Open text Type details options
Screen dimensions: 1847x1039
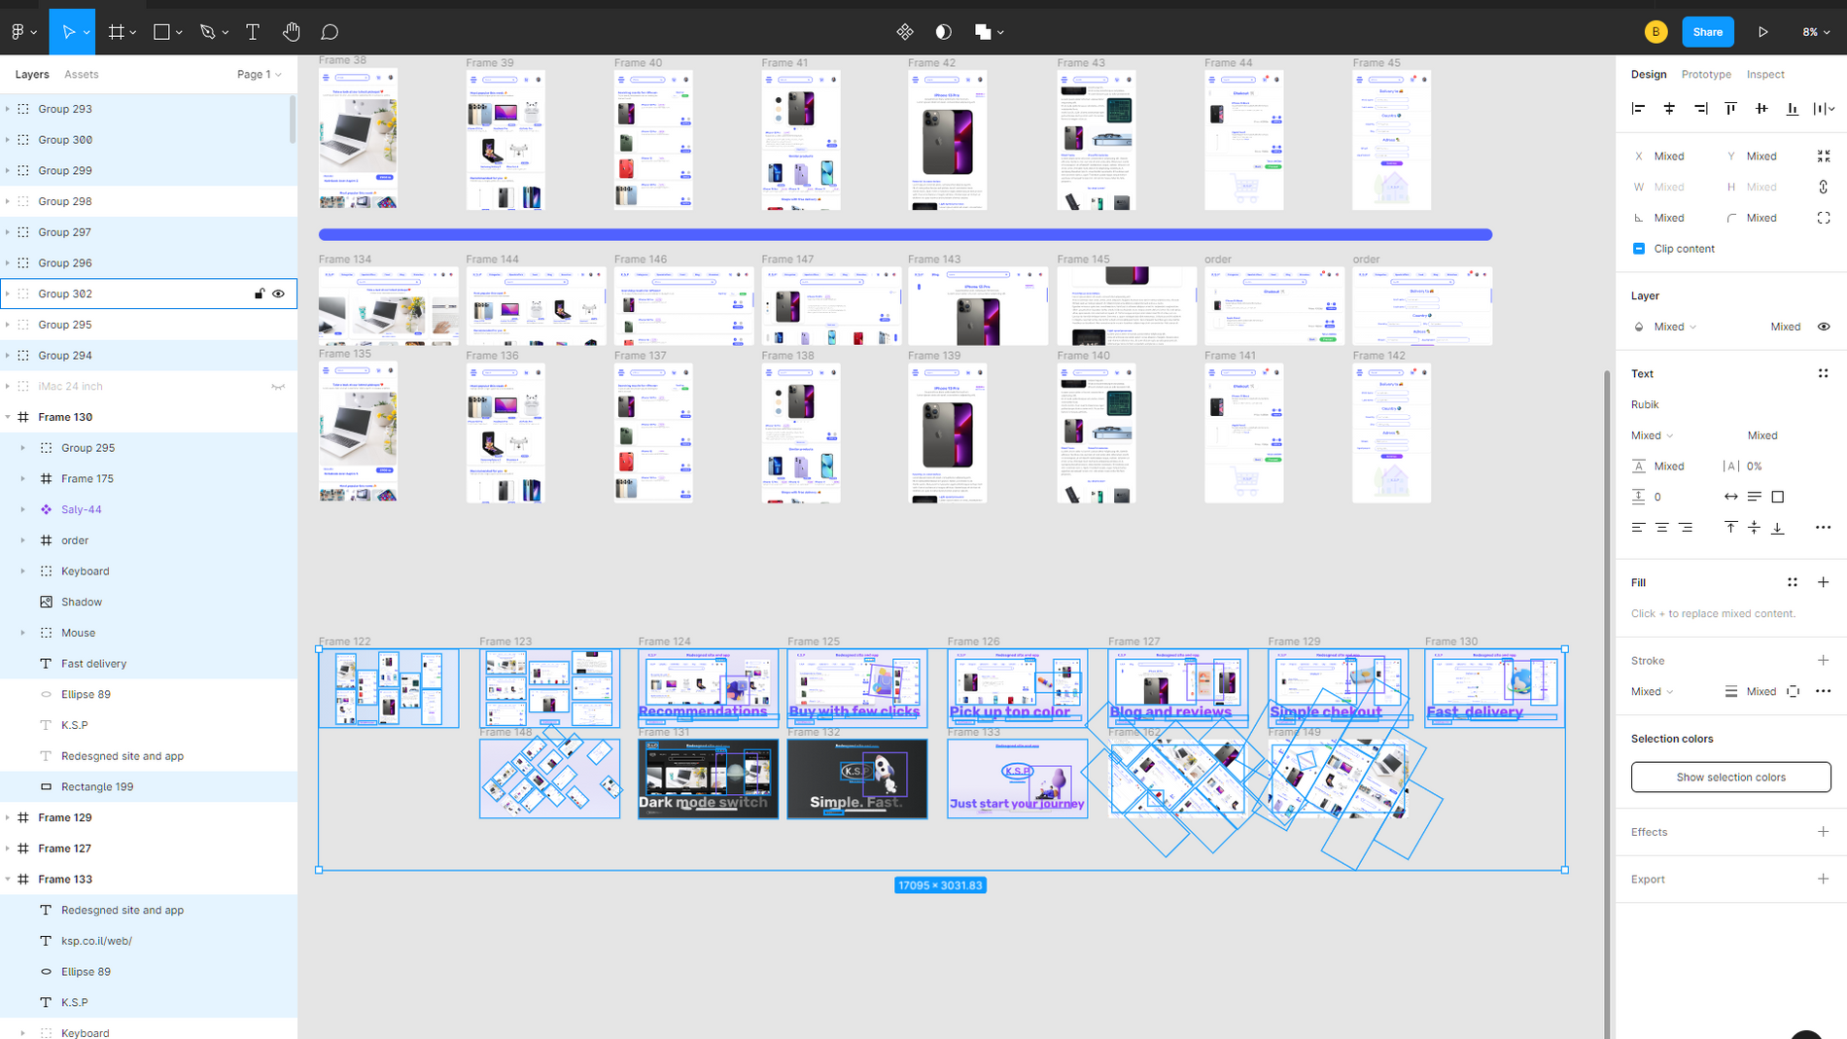(1823, 528)
